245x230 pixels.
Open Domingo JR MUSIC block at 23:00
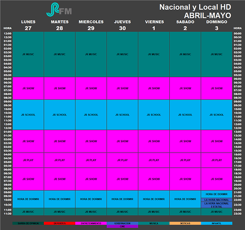(x=216, y=212)
